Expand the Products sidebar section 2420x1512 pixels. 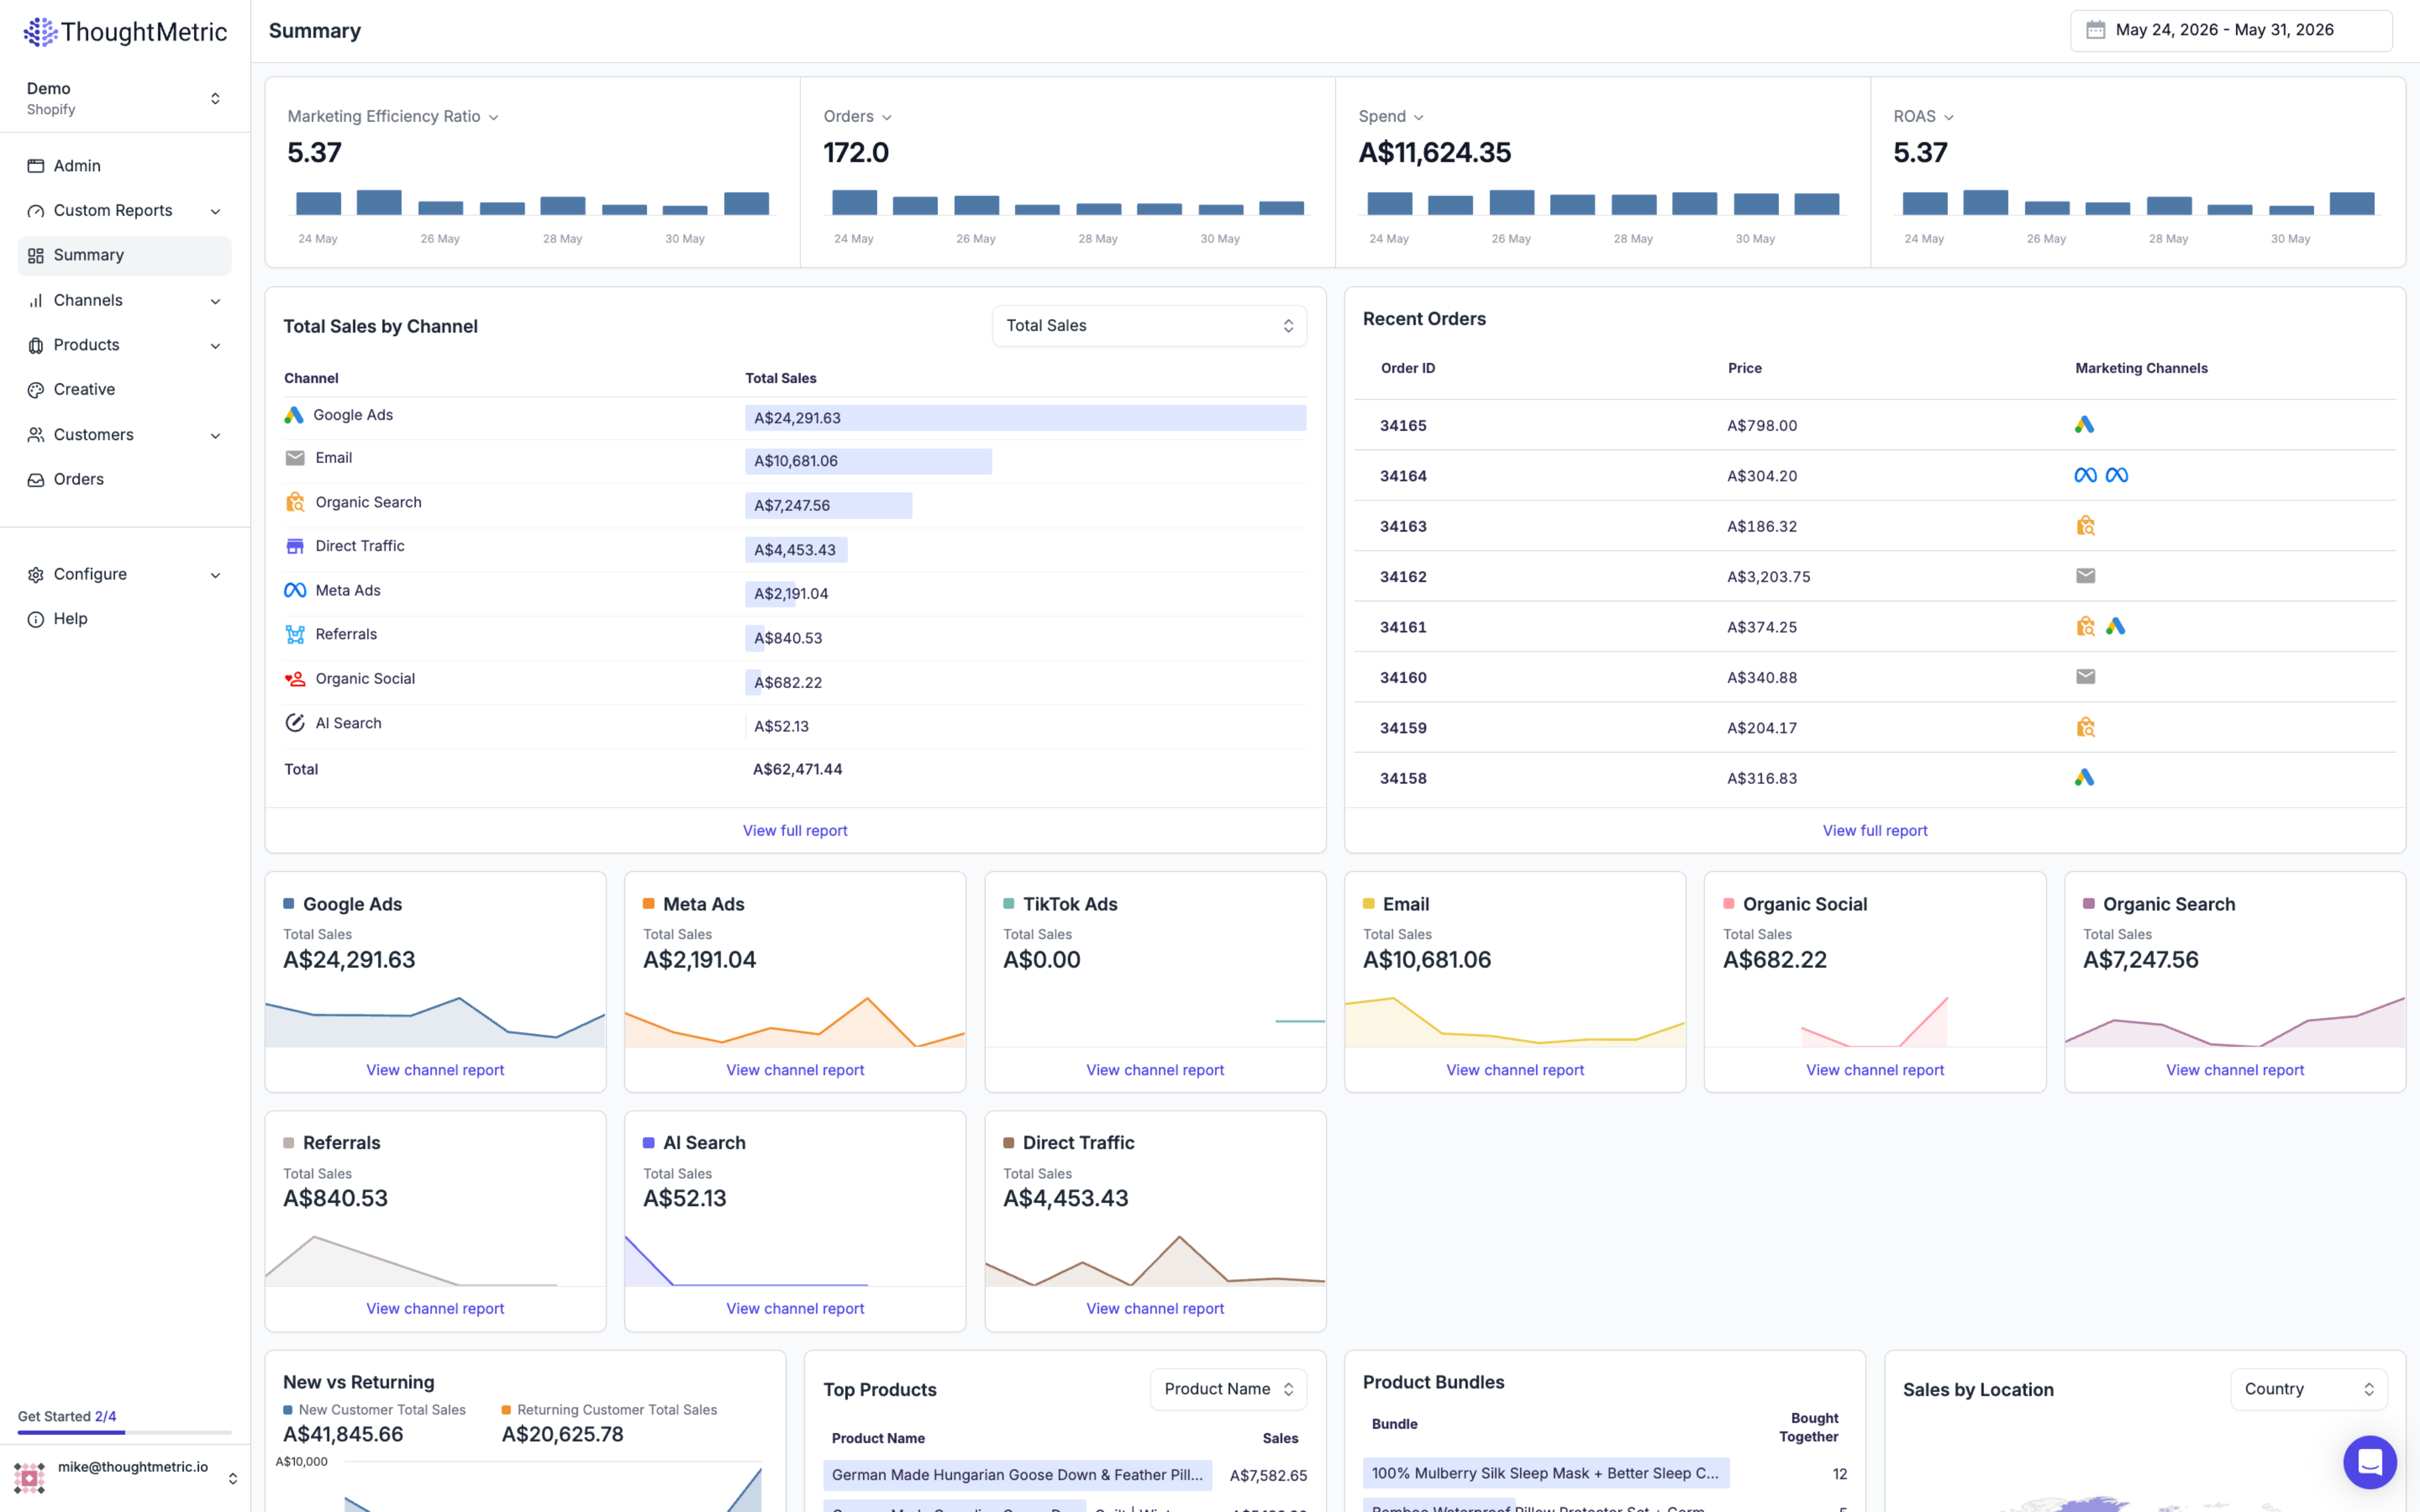(x=124, y=345)
